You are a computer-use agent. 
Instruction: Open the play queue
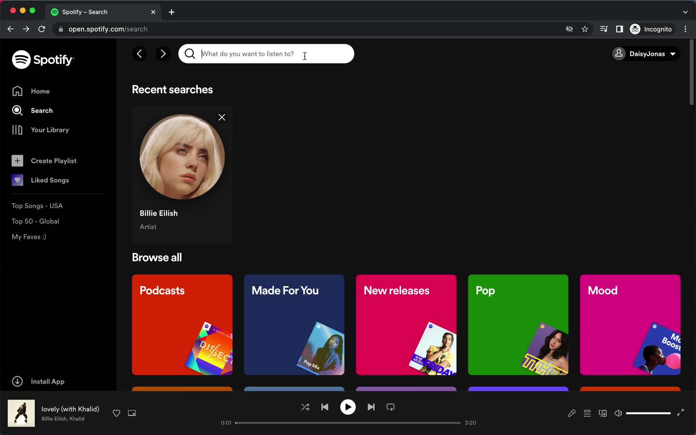click(587, 413)
